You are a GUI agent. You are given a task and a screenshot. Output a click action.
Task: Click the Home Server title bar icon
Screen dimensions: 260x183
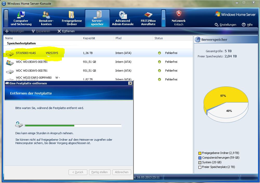(x=4, y=3)
